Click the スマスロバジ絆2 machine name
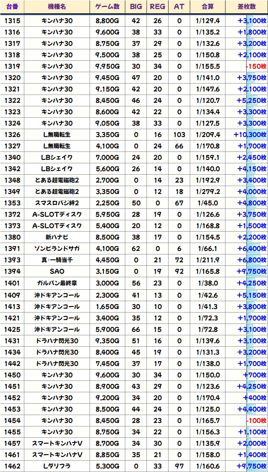Viewport: 268px width, 472px height. [57, 203]
